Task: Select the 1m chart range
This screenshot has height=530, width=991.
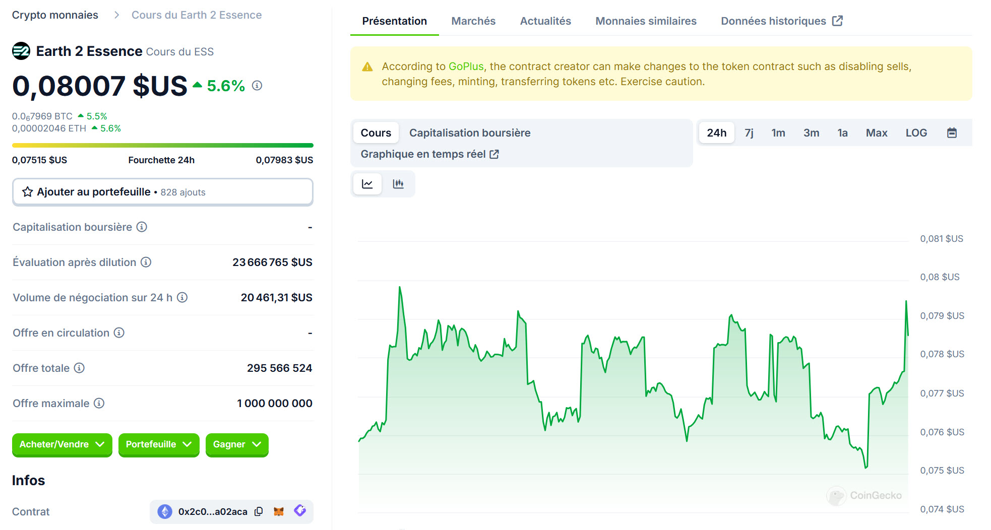Action: tap(778, 133)
